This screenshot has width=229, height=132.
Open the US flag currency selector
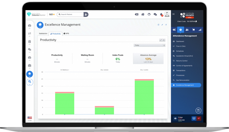[x=30, y=118]
